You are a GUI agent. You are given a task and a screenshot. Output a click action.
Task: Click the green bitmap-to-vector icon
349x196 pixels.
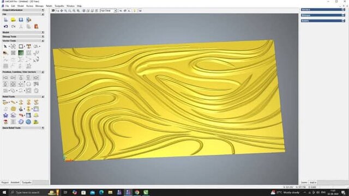pyautogui.click(x=21, y=53)
